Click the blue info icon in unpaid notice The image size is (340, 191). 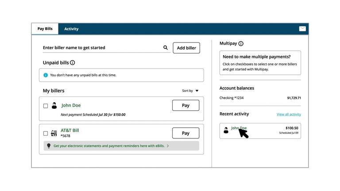pyautogui.click(x=46, y=75)
